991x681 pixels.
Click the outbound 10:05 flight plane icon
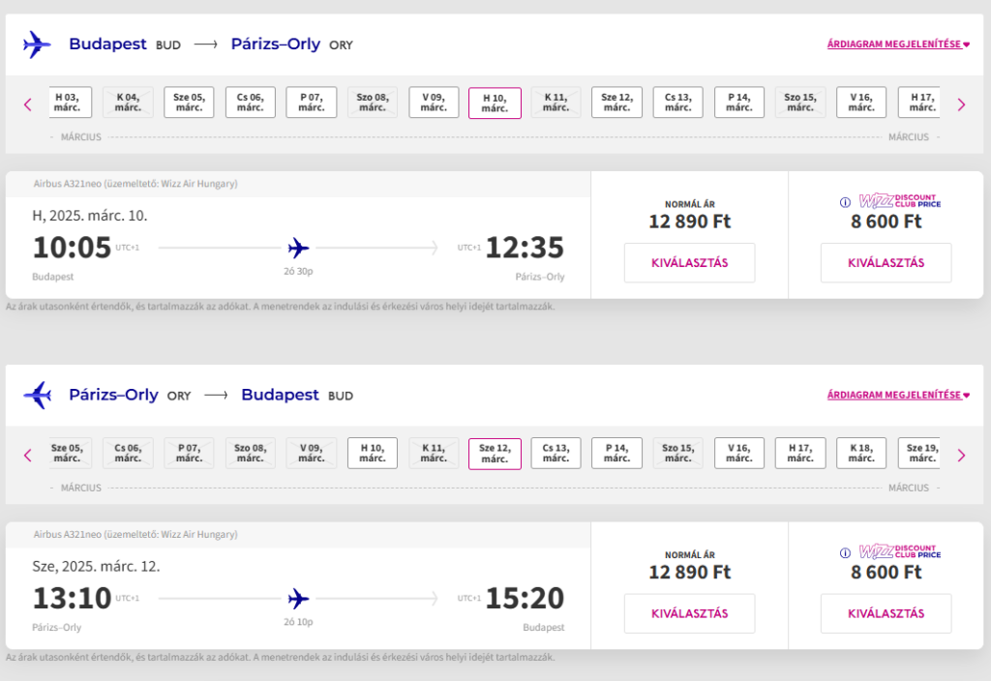[299, 248]
